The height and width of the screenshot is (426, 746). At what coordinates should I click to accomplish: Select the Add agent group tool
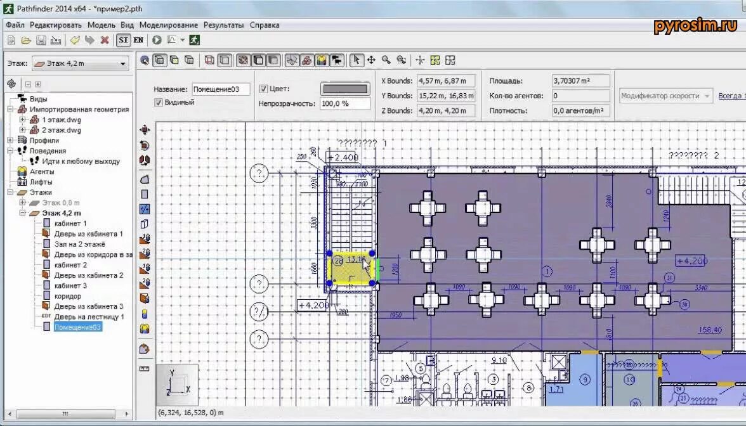tap(145, 328)
